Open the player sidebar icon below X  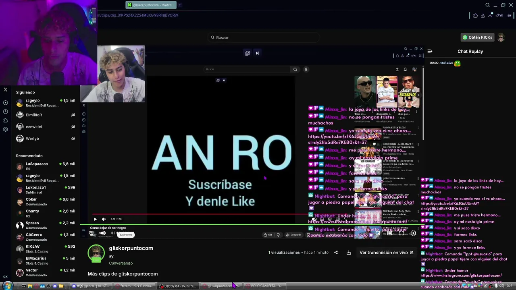click(6, 103)
